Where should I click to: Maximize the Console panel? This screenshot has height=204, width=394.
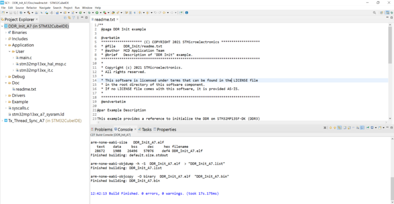click(x=392, y=128)
